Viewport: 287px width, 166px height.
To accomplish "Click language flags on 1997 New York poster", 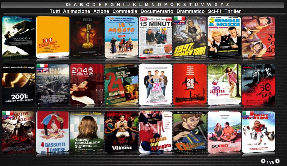I will pyautogui.click(x=179, y=20).
